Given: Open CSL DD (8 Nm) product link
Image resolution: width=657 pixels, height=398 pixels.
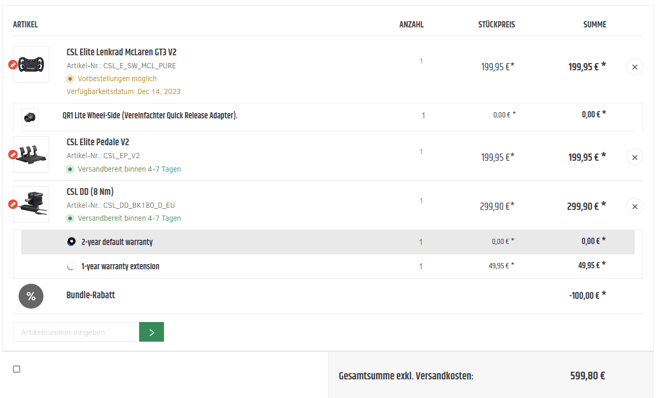Looking at the screenshot, I should 90,192.
